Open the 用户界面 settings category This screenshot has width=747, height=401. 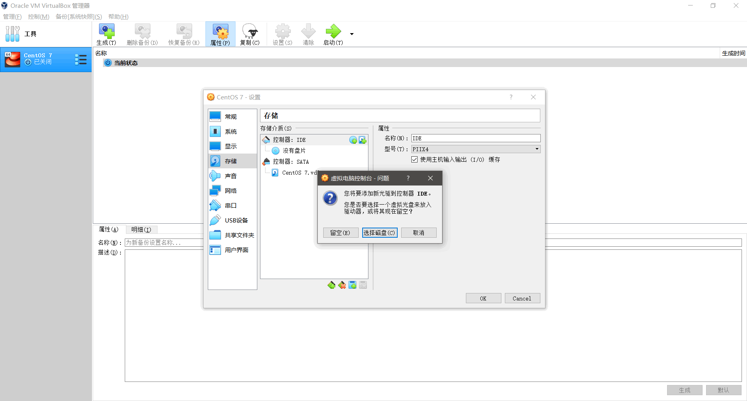(x=232, y=250)
